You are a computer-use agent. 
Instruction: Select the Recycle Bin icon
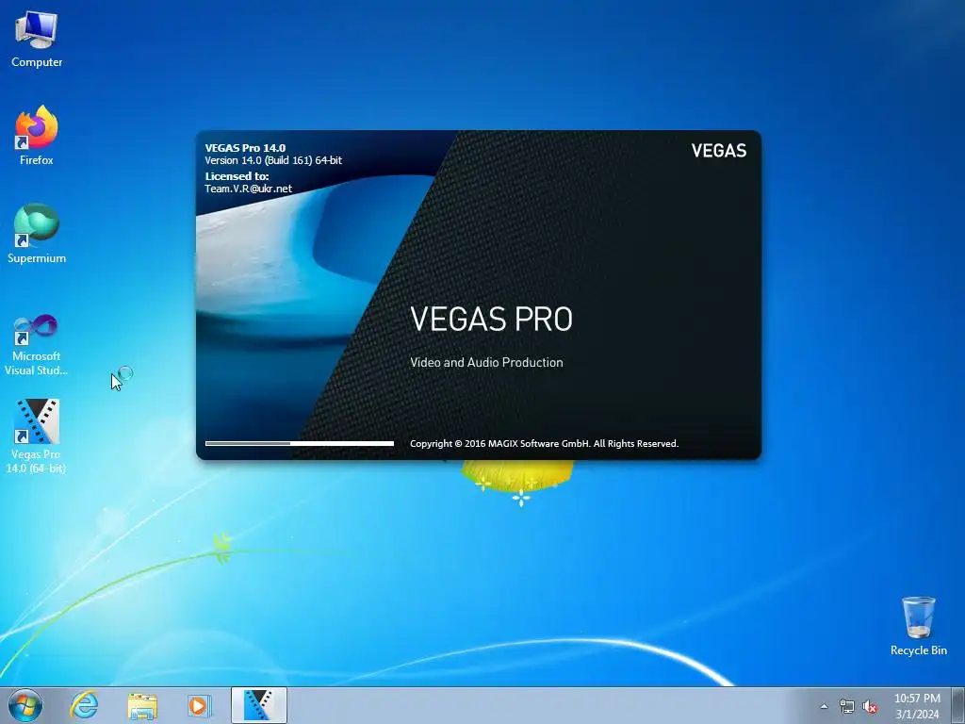click(918, 626)
